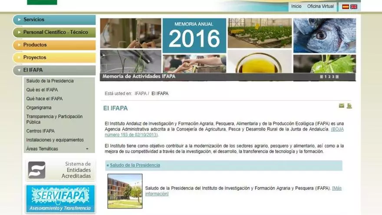Open the SERVIFAPA Asesoramiento y Transferencia banner
This screenshot has width=382, height=215.
click(60, 198)
